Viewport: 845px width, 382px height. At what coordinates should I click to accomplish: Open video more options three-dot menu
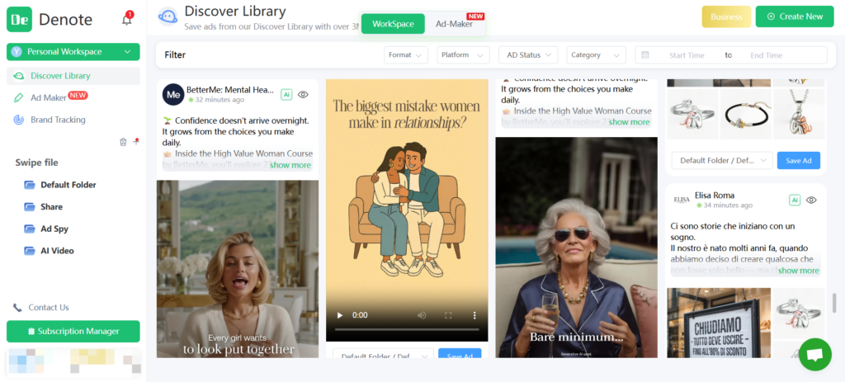(x=474, y=315)
